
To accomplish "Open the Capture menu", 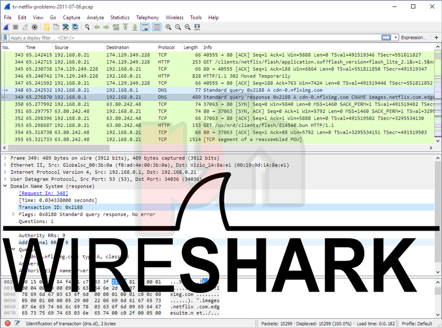I will (71, 18).
